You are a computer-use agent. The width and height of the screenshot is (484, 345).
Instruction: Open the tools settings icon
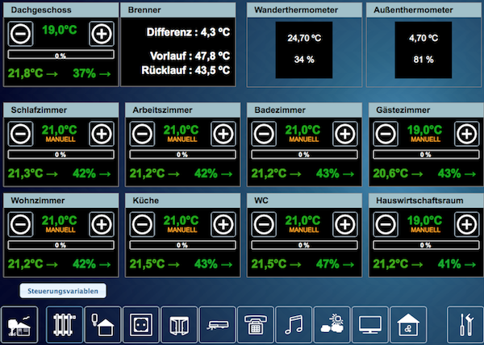[465, 325]
